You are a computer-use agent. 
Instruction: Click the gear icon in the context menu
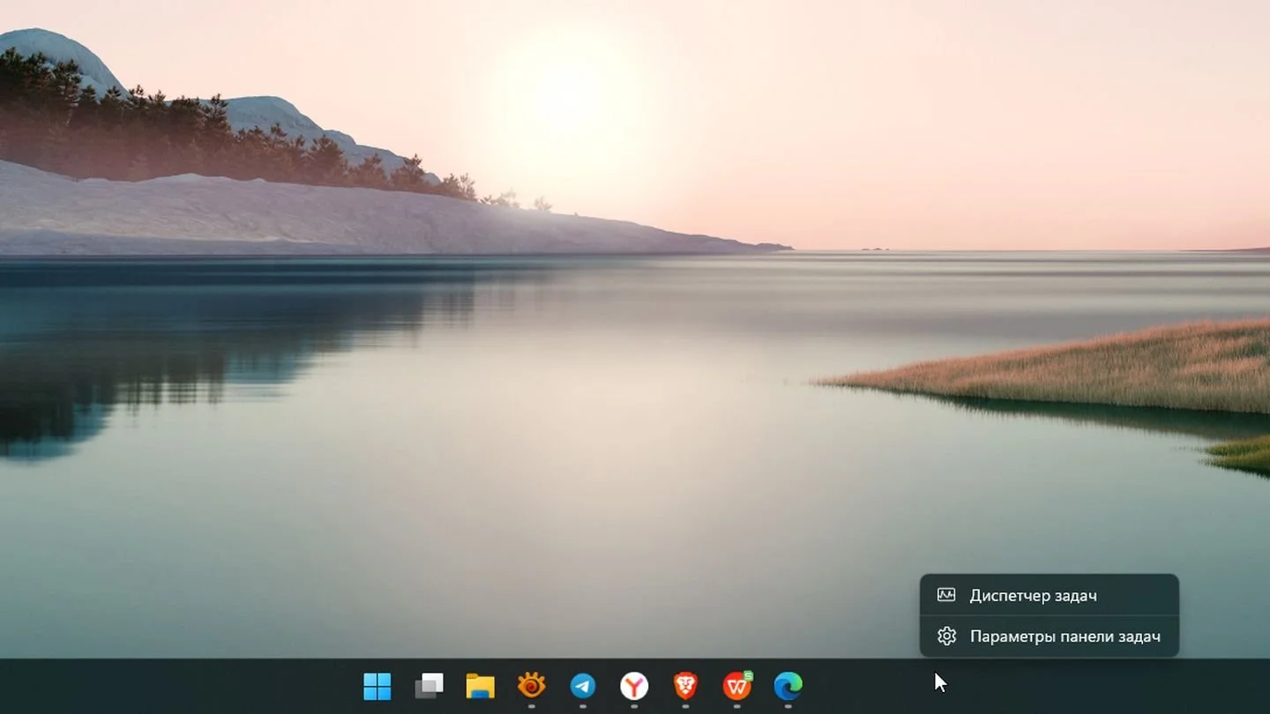(x=946, y=636)
